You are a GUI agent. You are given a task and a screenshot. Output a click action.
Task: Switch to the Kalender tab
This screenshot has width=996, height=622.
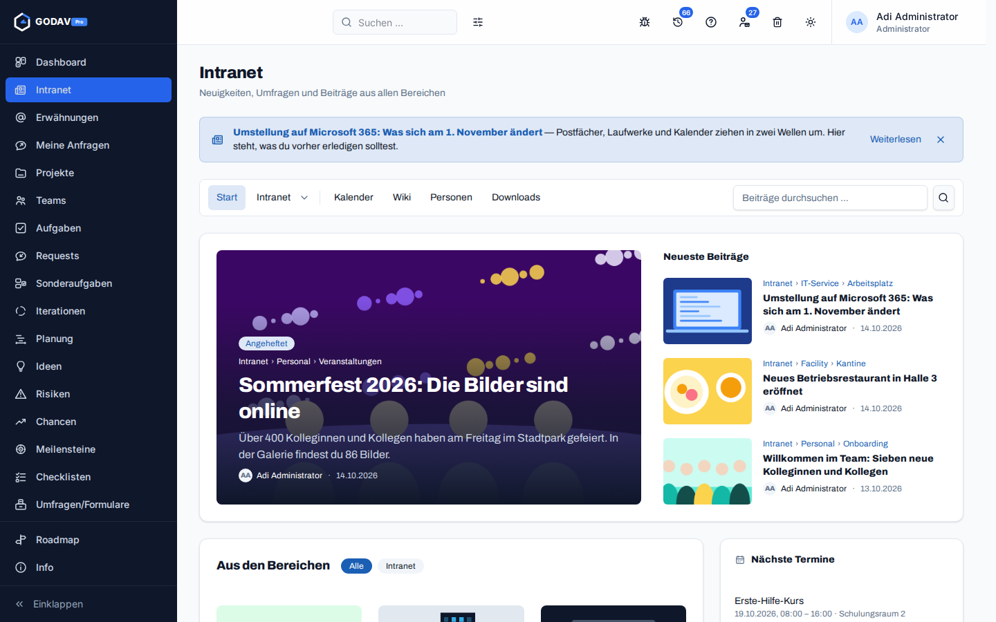pyautogui.click(x=353, y=198)
